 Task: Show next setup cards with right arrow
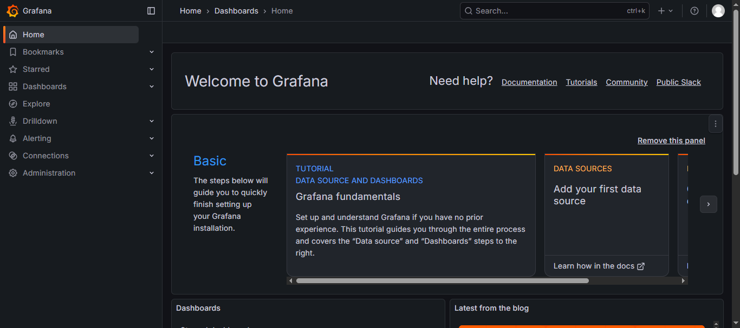tap(709, 204)
